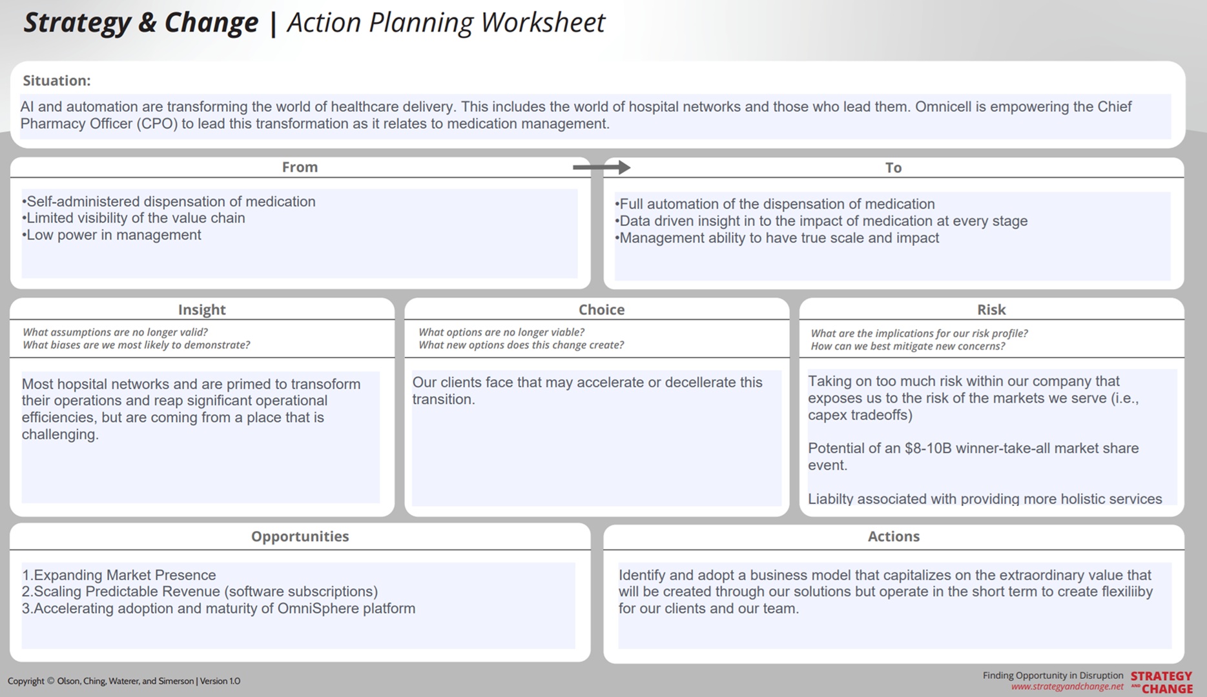Click the Opportunities header
The image size is (1207, 697).
click(300, 536)
